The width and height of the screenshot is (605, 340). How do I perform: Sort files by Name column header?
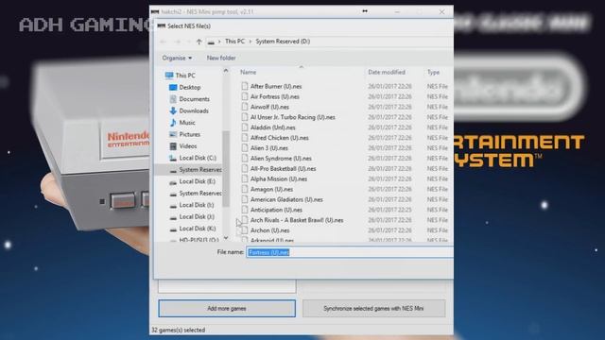248,72
